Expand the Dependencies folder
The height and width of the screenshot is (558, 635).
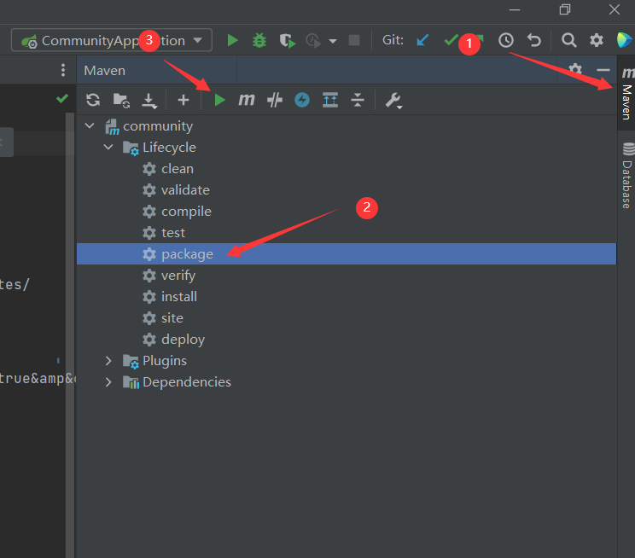108,382
